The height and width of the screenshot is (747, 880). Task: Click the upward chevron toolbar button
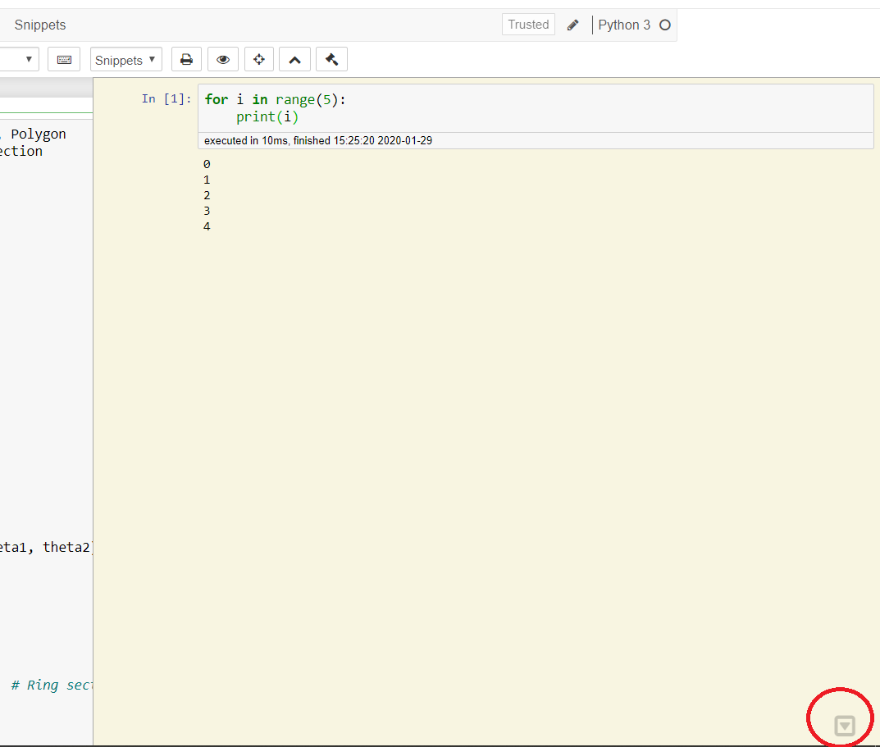click(x=294, y=60)
